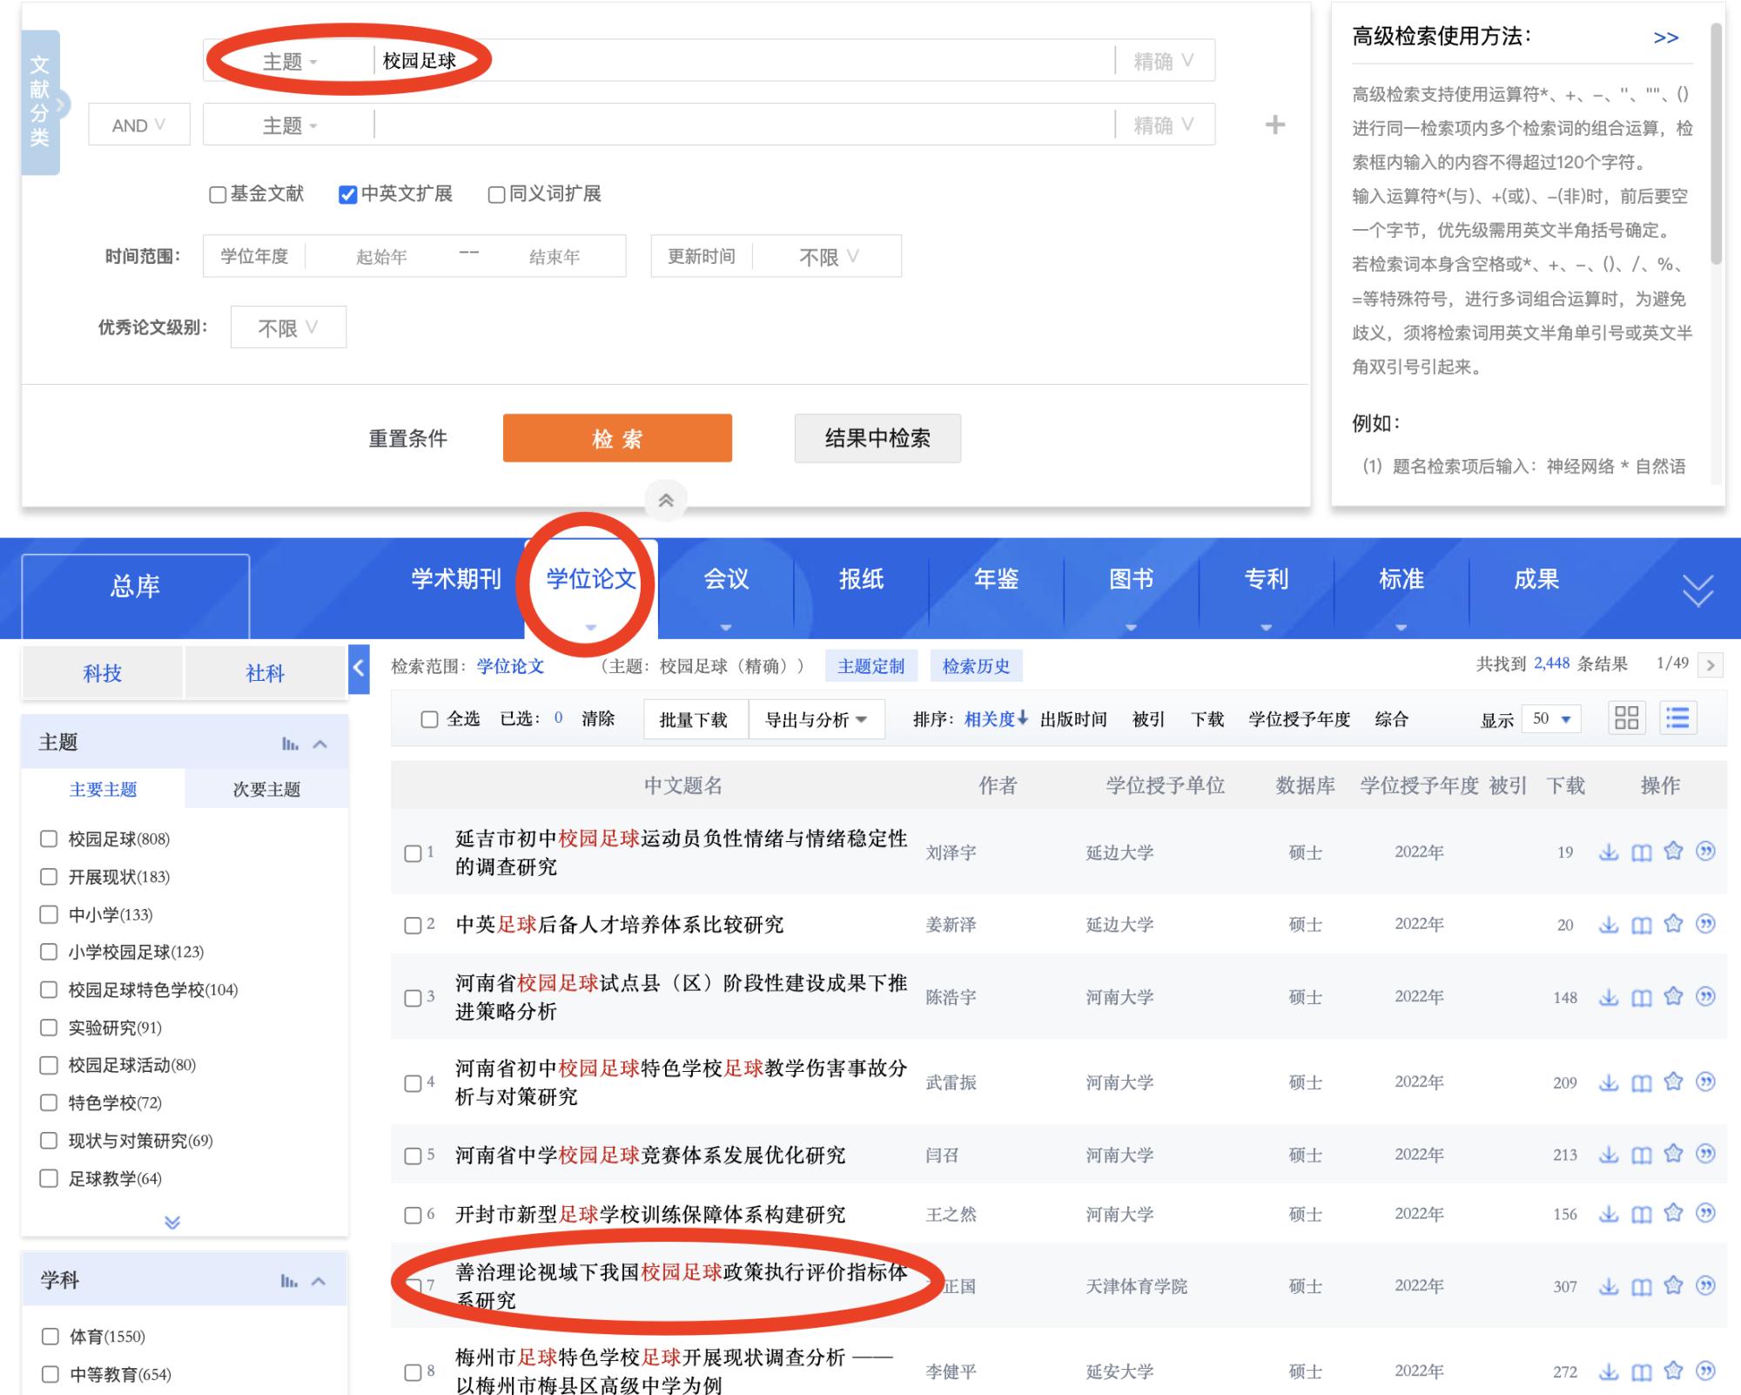Enable the 基金文献 checkbox

click(x=217, y=194)
